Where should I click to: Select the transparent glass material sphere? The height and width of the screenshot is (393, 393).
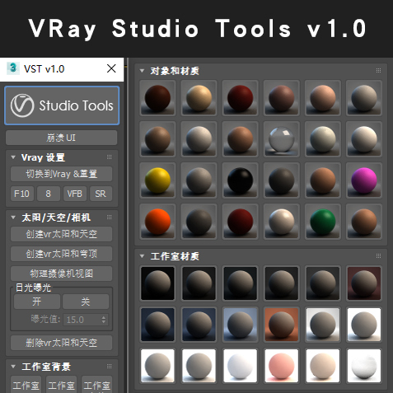[282, 139]
